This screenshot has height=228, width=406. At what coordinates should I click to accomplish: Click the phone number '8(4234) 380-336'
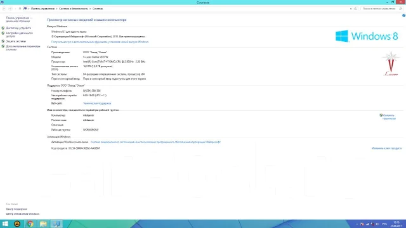91,91
